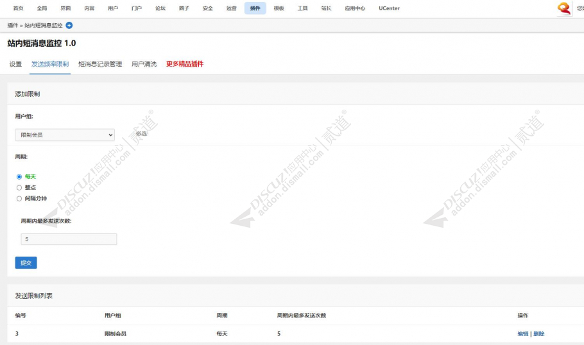Image resolution: width=584 pixels, height=345 pixels.
Task: Switch to the 设置 tab
Action: coord(15,64)
